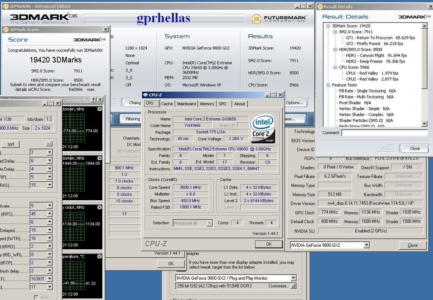
Task: Select the Fill Rate - Single-Texturing row
Action: tap(367, 91)
